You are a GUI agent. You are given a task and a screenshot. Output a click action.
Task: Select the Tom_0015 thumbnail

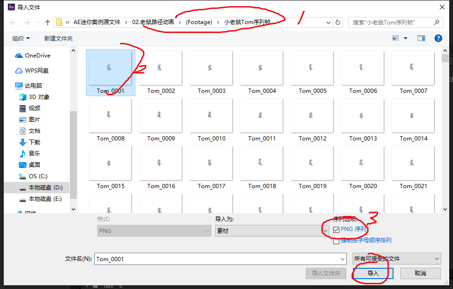[110, 167]
